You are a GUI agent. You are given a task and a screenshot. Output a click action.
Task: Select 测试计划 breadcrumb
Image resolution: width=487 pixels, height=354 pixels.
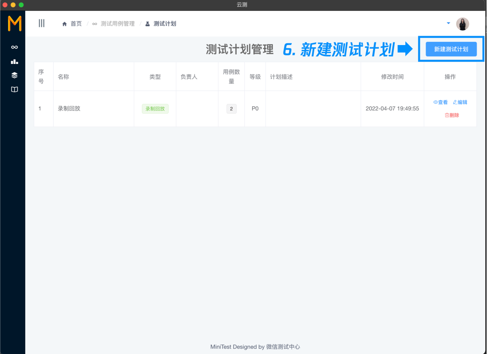161,24
